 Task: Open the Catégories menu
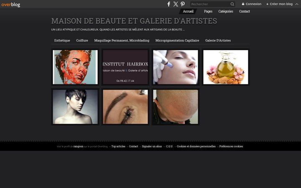[x=226, y=11]
